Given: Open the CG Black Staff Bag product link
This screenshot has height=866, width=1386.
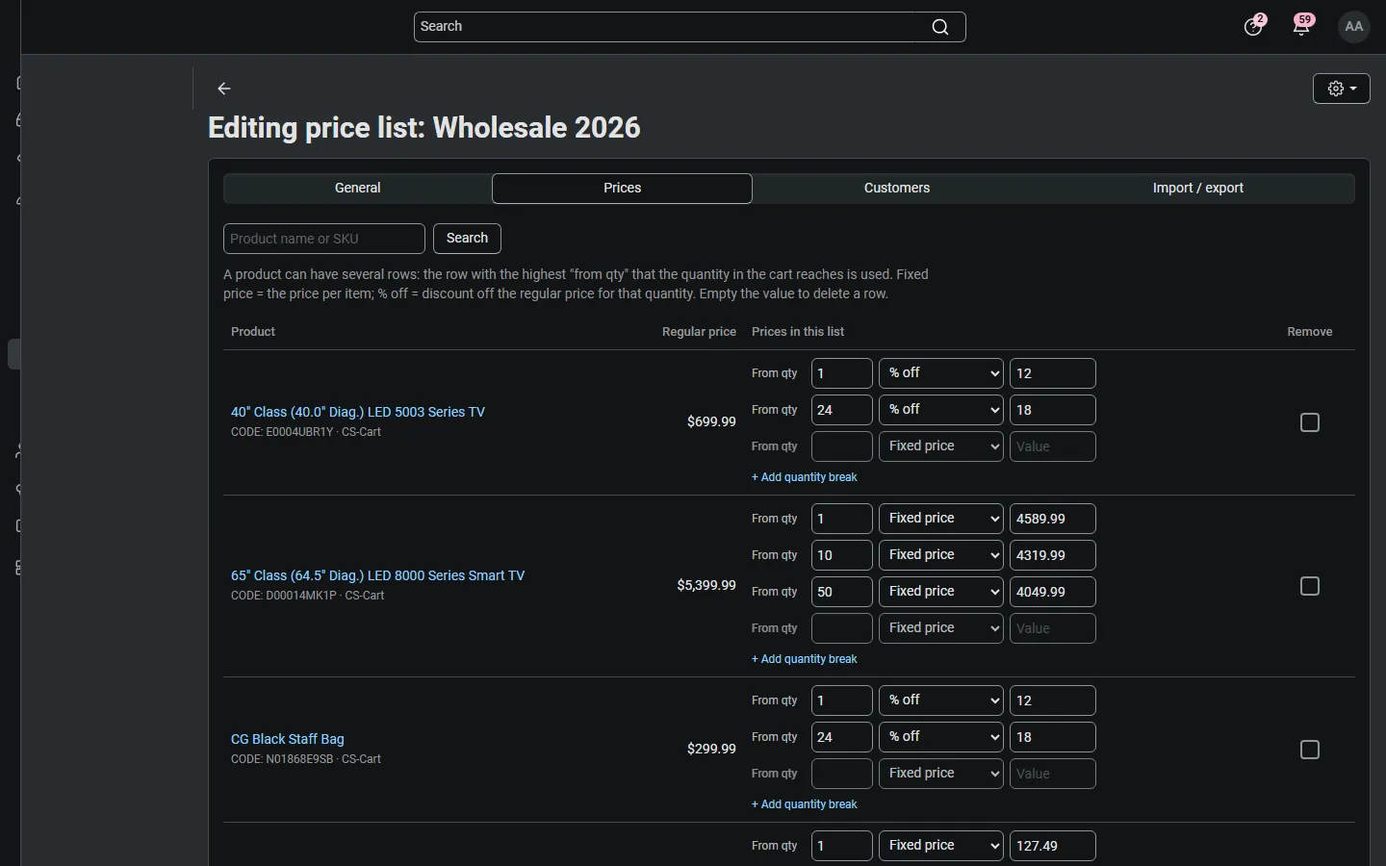Looking at the screenshot, I should click(x=288, y=739).
